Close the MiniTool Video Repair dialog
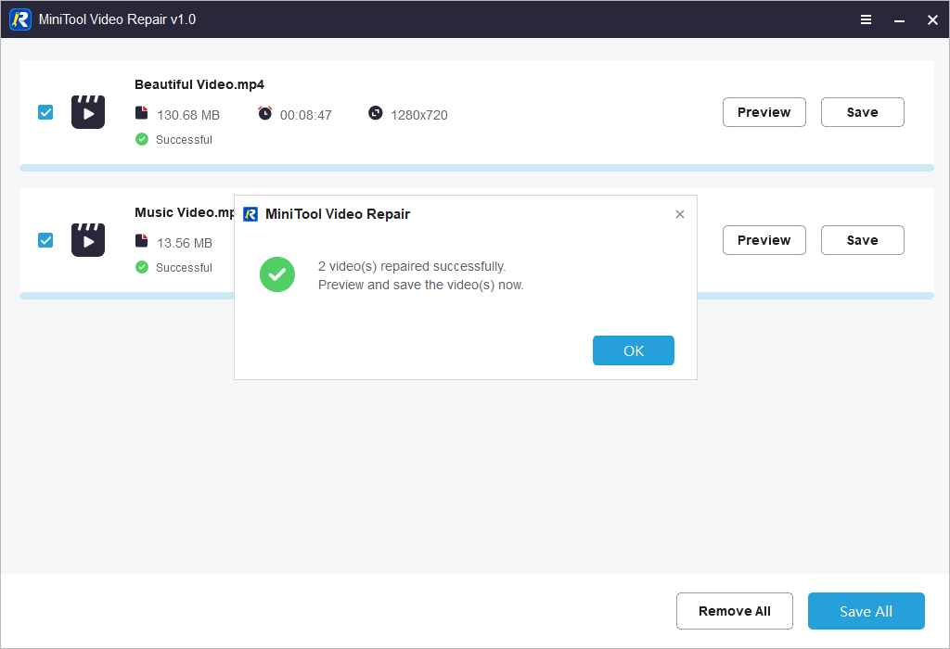Screen dimensions: 950x649 click(680, 214)
